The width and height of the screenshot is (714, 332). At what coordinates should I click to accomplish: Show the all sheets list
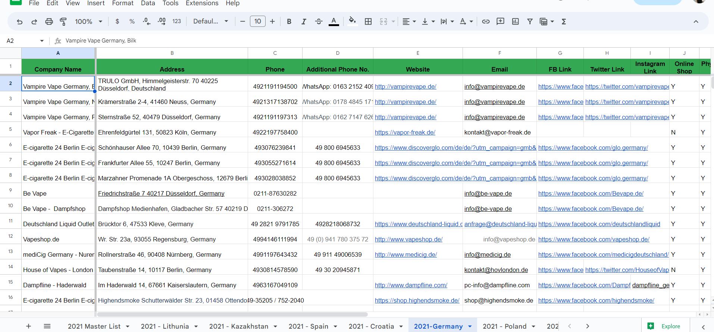click(47, 326)
